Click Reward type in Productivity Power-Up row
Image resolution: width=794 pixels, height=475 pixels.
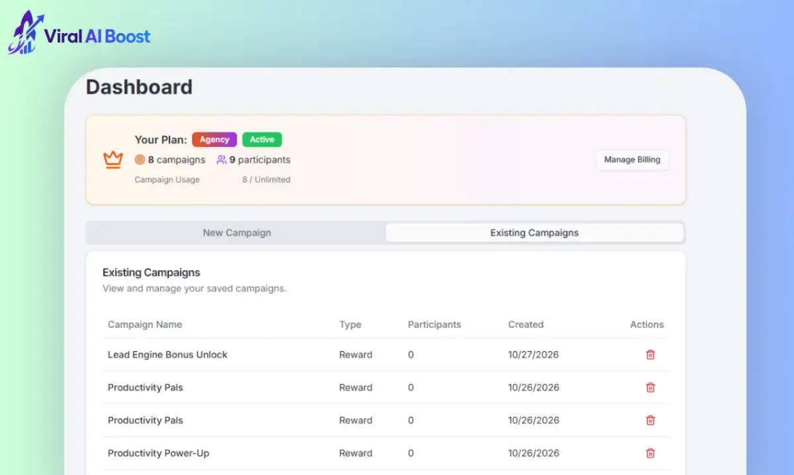click(x=356, y=453)
